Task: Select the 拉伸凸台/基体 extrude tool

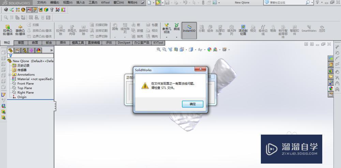Action: click(x=8, y=30)
